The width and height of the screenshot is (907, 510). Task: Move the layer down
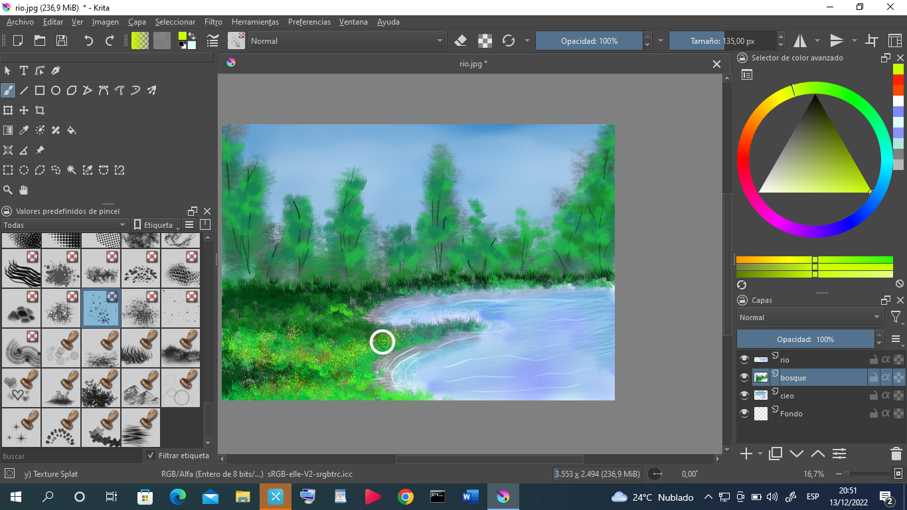(x=797, y=454)
